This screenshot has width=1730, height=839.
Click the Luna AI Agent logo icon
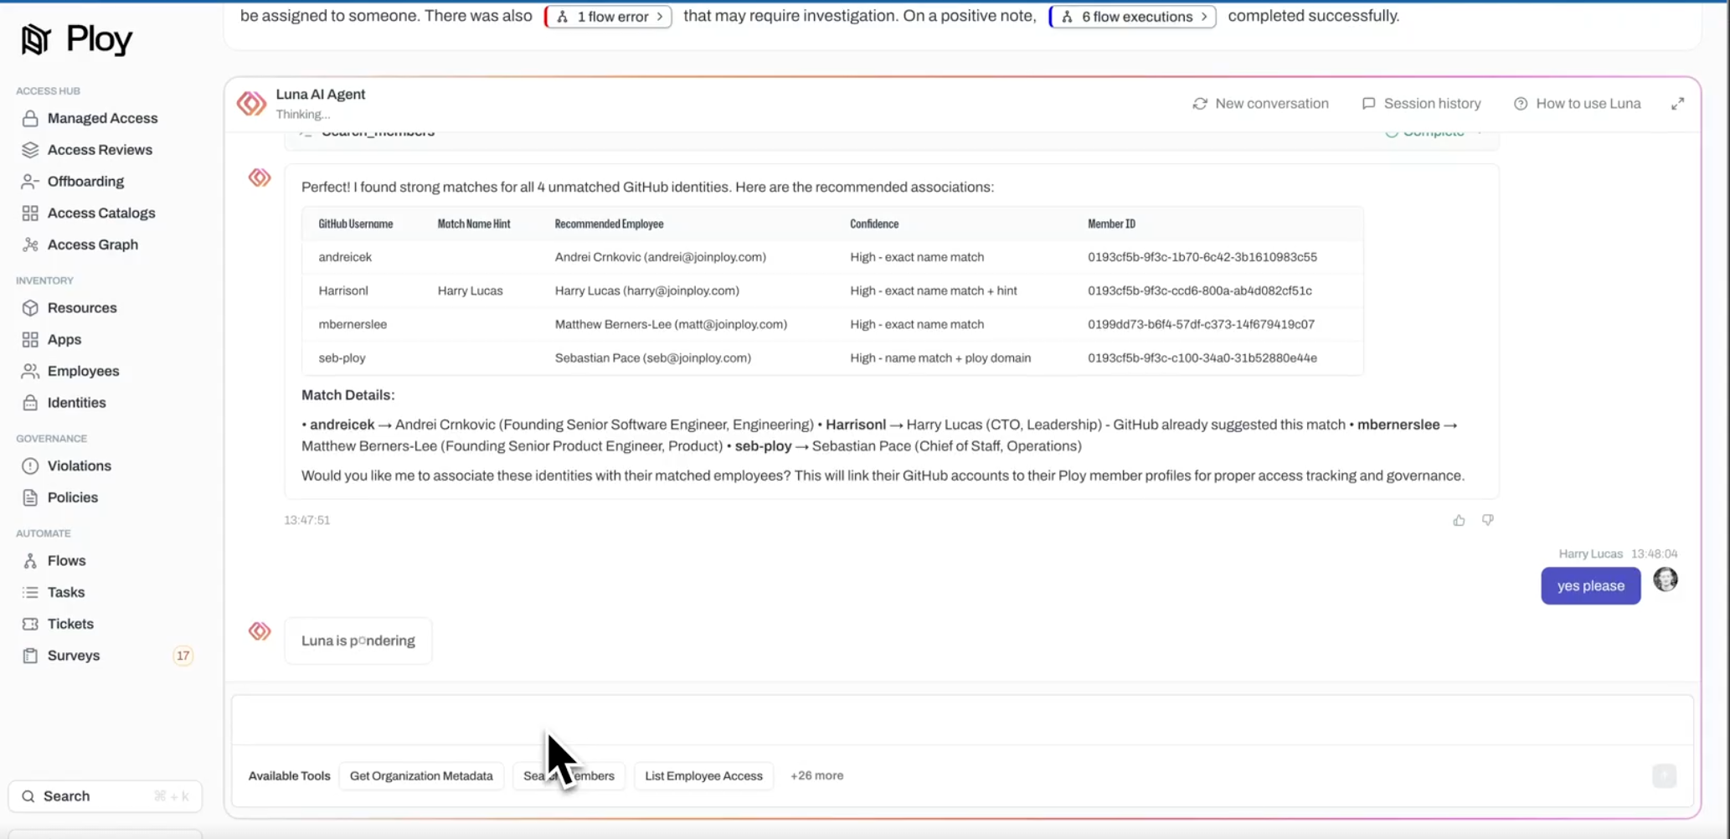click(x=251, y=104)
